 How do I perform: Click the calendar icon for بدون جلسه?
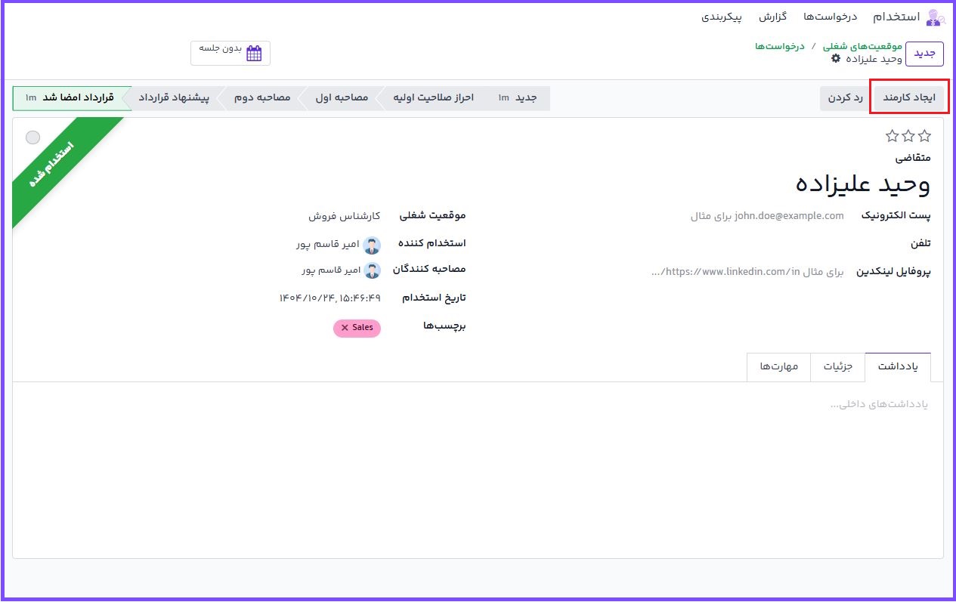254,53
